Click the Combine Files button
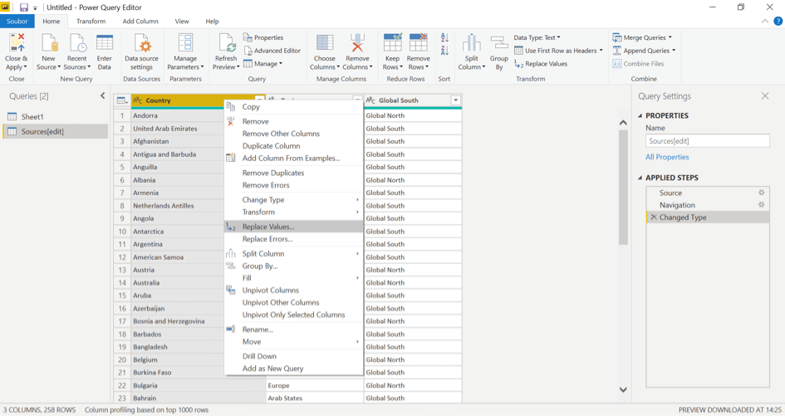 pos(638,64)
